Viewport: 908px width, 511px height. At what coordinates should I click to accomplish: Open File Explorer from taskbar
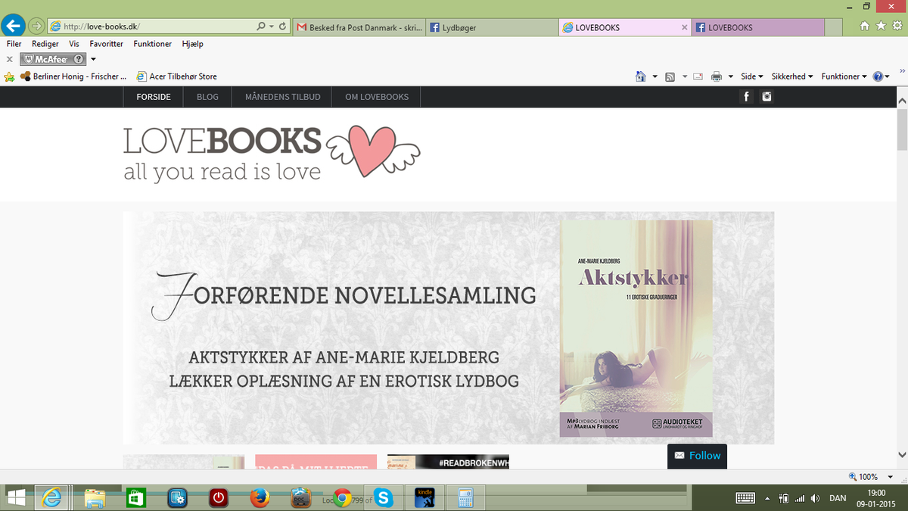point(95,498)
